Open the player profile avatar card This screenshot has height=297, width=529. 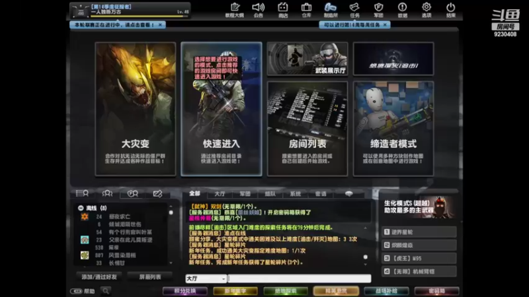(130, 11)
